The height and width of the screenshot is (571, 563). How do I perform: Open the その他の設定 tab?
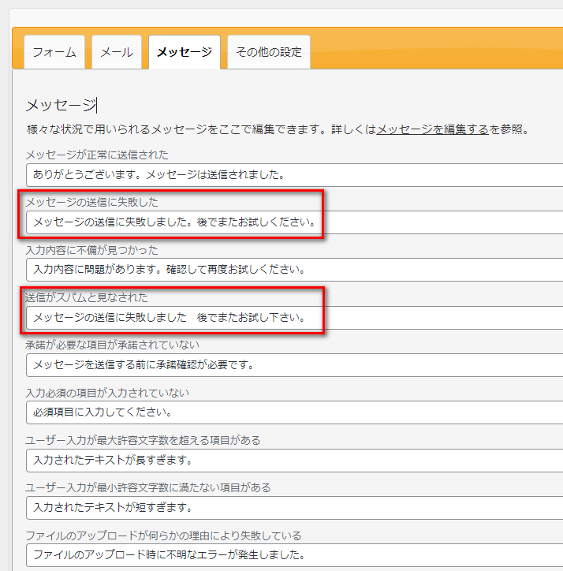269,52
